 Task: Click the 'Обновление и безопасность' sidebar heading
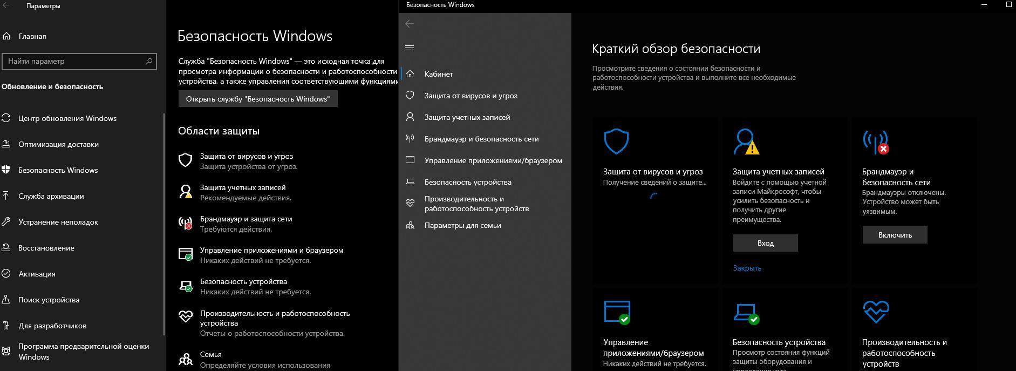point(52,86)
